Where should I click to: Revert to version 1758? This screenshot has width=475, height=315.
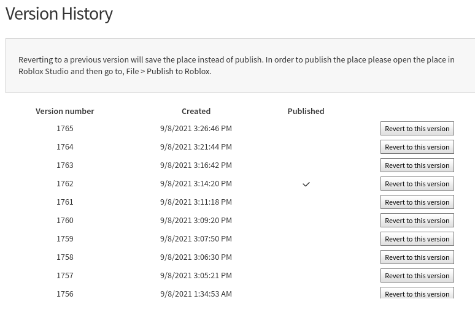[x=417, y=257]
